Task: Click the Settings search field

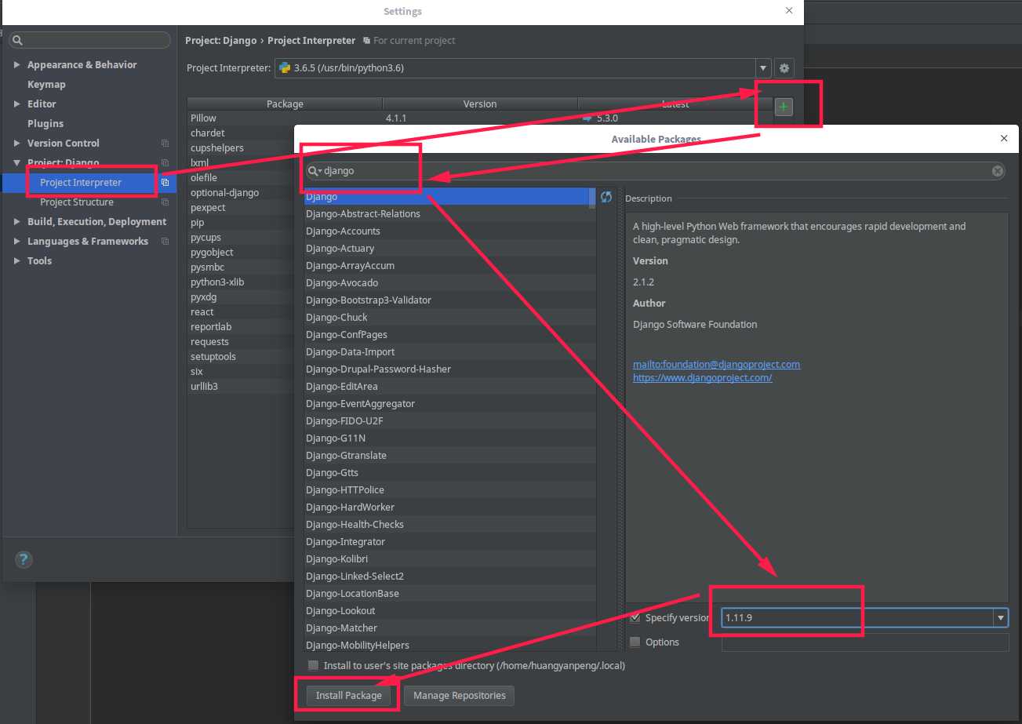Action: pyautogui.click(x=89, y=40)
